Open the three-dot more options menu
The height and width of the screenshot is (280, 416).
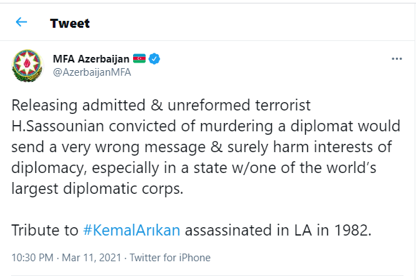397,59
